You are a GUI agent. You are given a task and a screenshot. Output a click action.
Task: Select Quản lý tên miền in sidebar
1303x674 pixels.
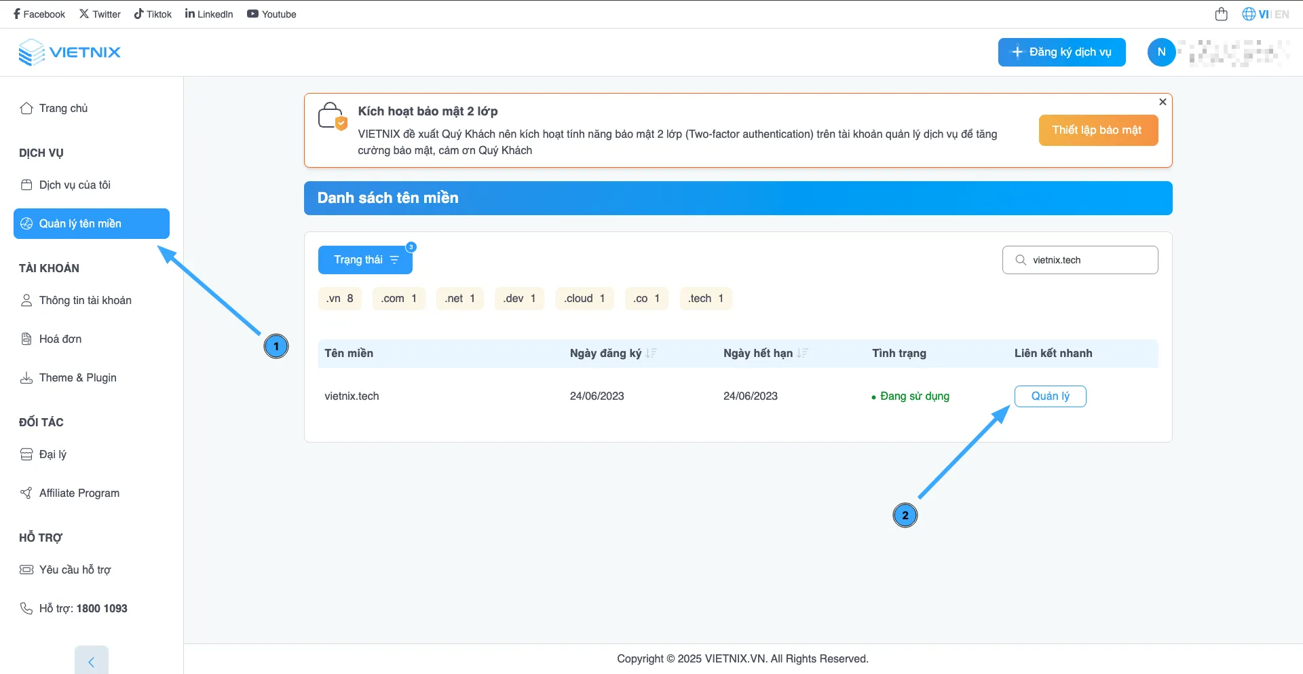(x=91, y=223)
